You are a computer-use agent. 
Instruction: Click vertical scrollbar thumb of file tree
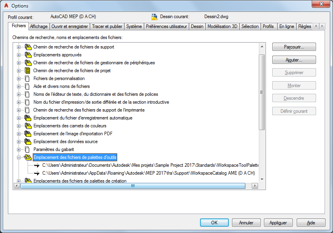tap(262, 92)
